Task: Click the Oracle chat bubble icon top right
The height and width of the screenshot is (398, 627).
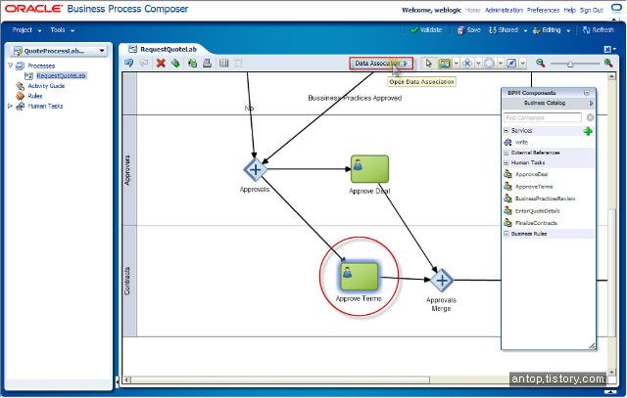Action: [x=616, y=9]
